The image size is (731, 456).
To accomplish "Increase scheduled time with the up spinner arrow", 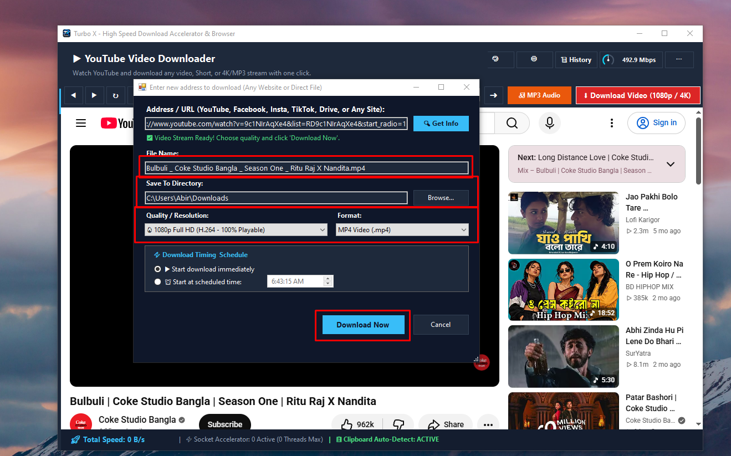I will (328, 279).
